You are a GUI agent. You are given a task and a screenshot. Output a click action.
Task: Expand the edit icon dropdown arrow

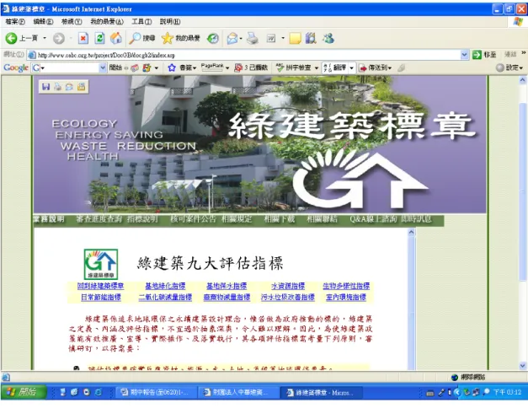tap(283, 39)
